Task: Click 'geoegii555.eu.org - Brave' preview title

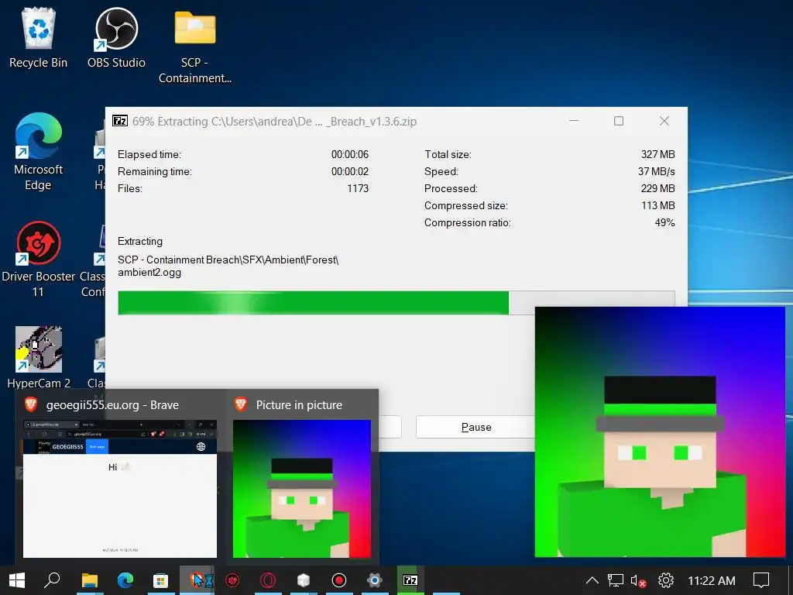Action: coord(112,404)
